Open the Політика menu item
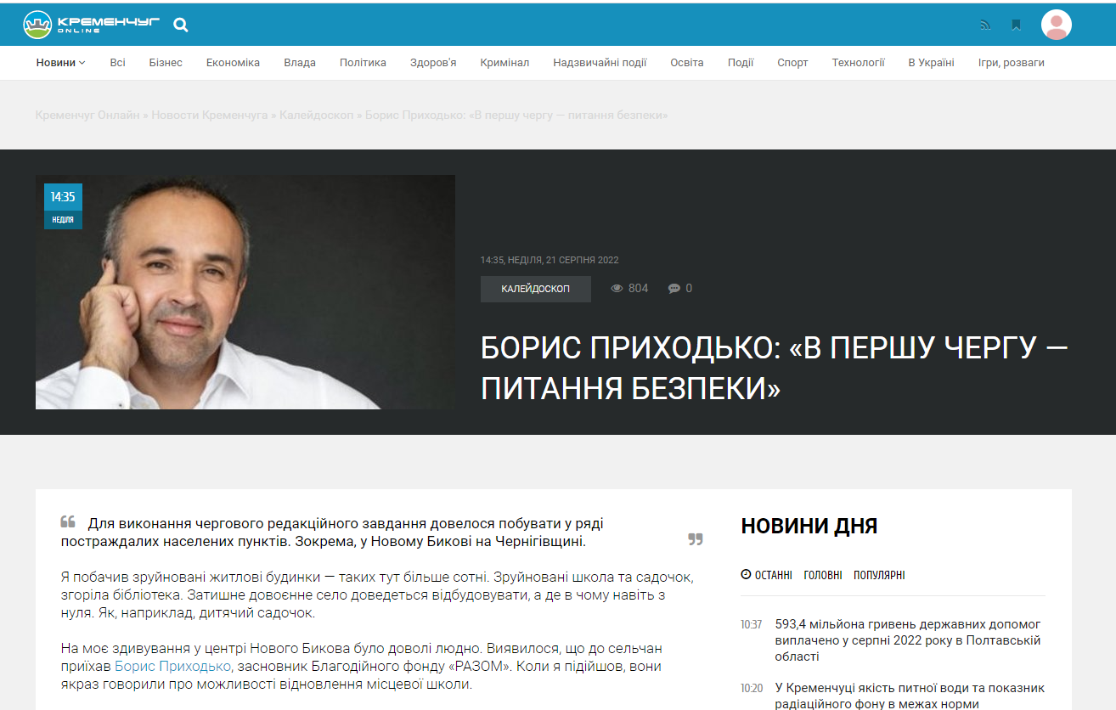Image resolution: width=1116 pixels, height=710 pixels. pyautogui.click(x=363, y=63)
